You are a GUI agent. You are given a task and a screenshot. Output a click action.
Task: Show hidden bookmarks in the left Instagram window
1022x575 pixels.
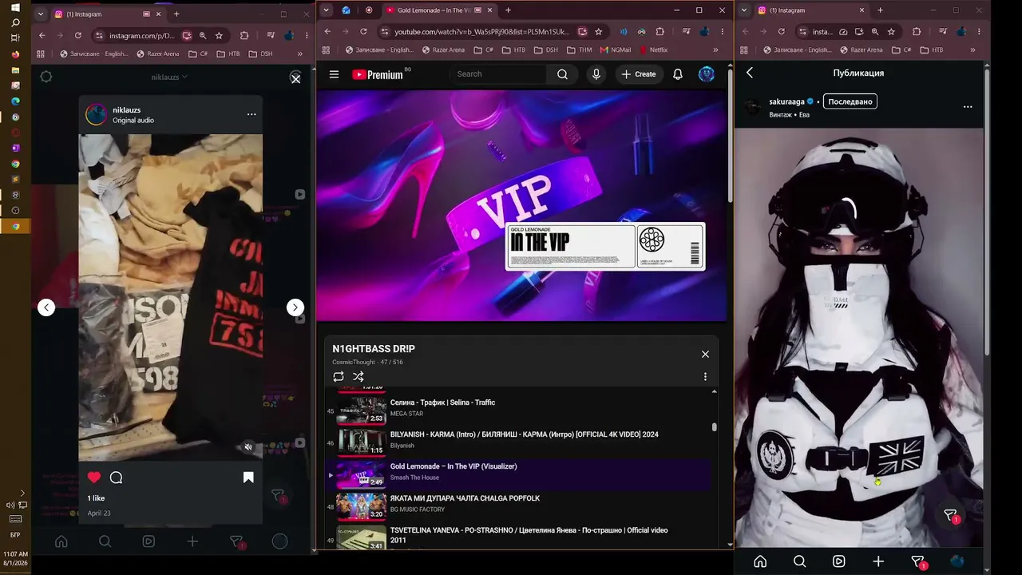click(300, 54)
